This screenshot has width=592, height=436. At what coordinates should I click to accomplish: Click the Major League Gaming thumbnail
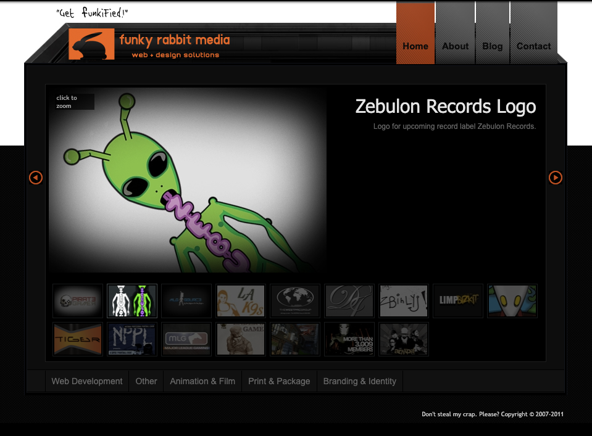click(186, 339)
